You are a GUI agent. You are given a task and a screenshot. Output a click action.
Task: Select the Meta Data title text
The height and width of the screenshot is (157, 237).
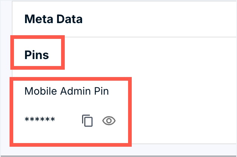point(53,19)
